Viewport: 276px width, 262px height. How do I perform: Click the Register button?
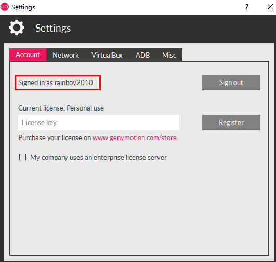[231, 122]
